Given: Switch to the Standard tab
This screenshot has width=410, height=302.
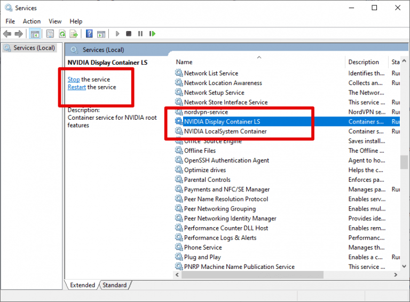Looking at the screenshot, I should click(115, 285).
